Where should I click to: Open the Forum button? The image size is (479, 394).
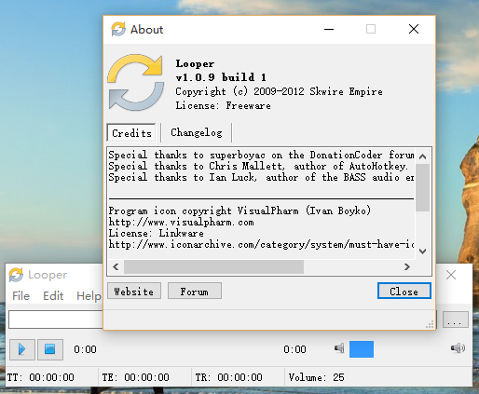pos(195,291)
